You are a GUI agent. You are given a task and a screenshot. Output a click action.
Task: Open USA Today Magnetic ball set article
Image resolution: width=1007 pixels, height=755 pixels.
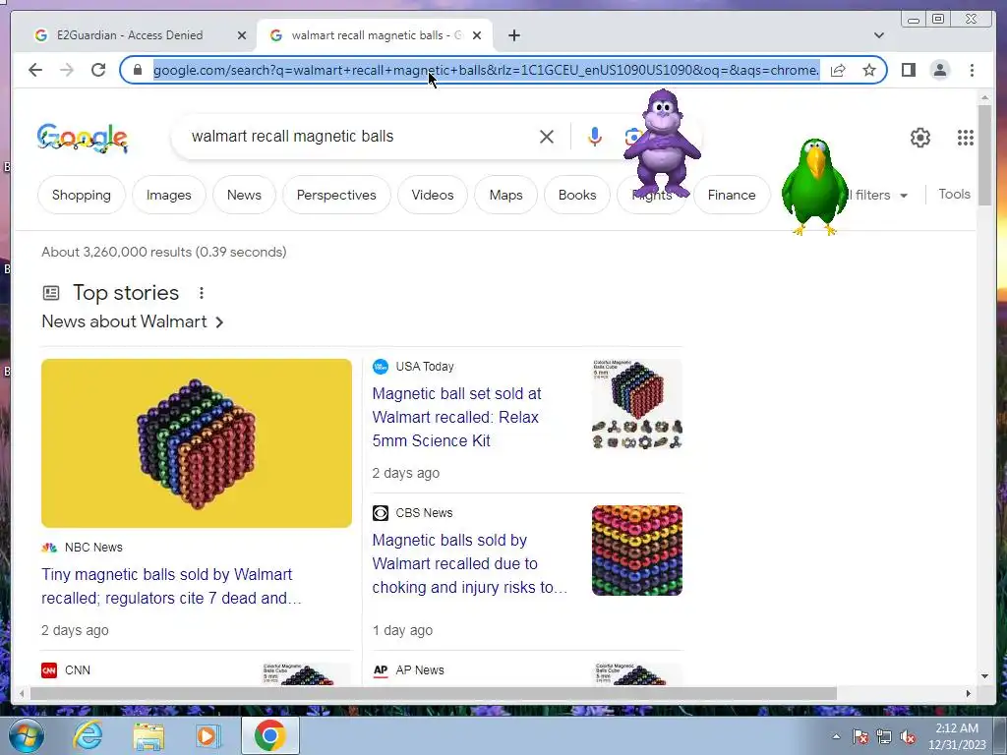coord(456,417)
